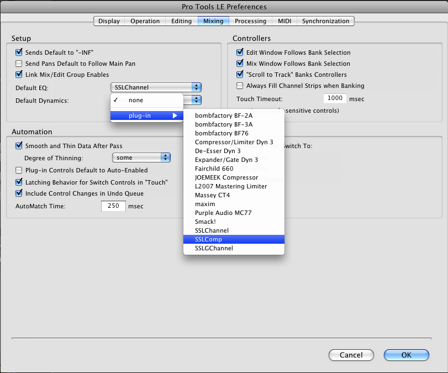Select De-Esser Dyn 3 plug-in
This screenshot has width=448, height=373.
click(234, 151)
